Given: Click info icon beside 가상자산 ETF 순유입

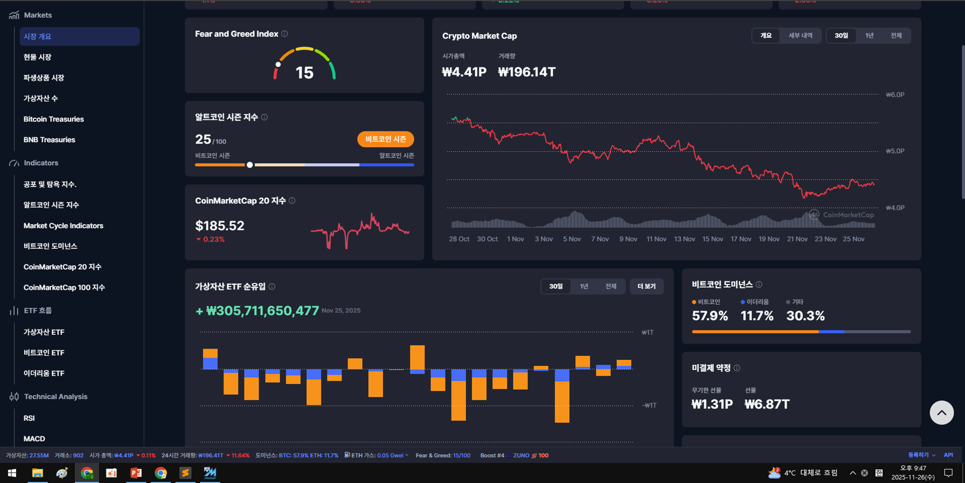Looking at the screenshot, I should [x=272, y=287].
